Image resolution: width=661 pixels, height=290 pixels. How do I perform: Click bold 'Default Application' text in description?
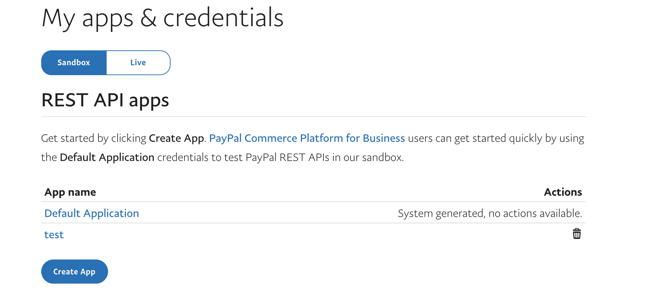[107, 157]
